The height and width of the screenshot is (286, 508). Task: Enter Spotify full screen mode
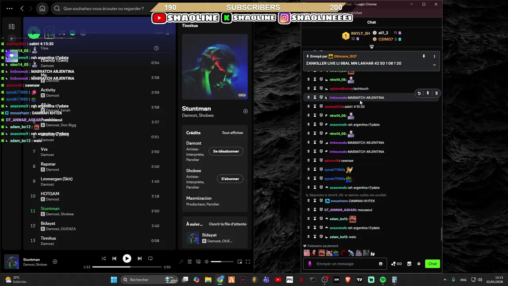click(x=248, y=262)
